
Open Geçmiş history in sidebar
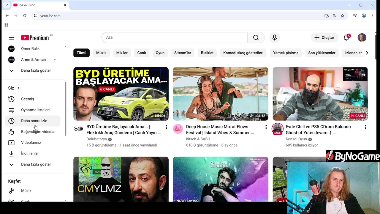pyautogui.click(x=33, y=99)
